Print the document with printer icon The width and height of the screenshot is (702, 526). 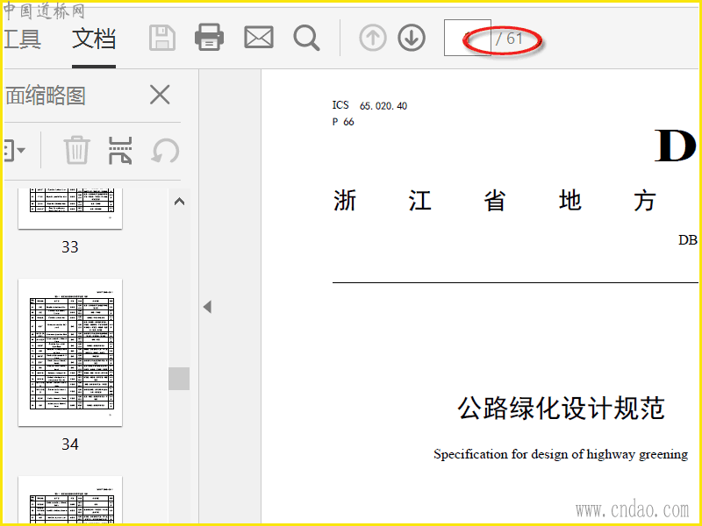click(209, 37)
